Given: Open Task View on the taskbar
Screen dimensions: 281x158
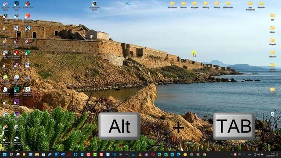Looking at the screenshot, I should point(18,154).
